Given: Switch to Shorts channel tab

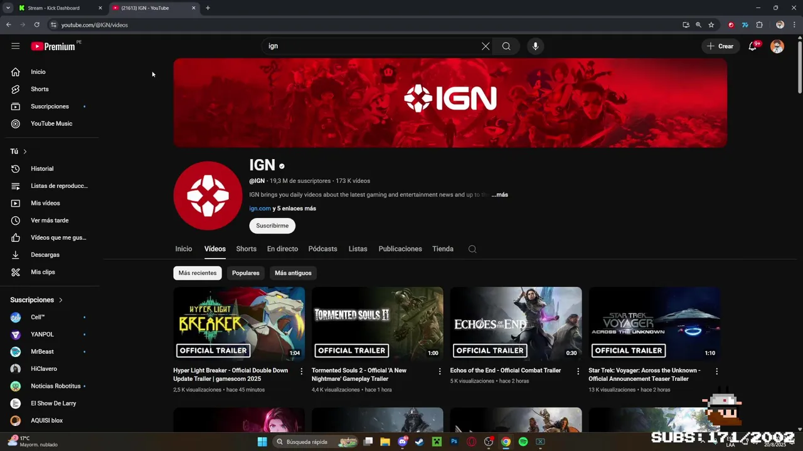Looking at the screenshot, I should tap(247, 249).
